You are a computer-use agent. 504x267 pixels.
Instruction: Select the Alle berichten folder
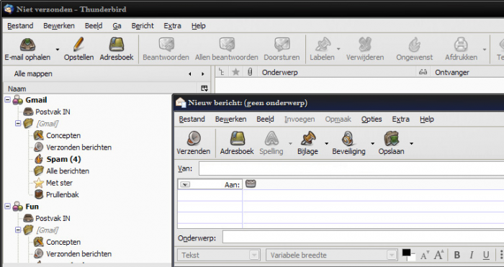(x=68, y=171)
